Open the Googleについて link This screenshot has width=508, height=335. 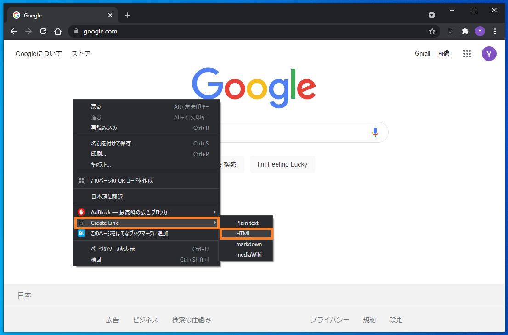(x=39, y=54)
